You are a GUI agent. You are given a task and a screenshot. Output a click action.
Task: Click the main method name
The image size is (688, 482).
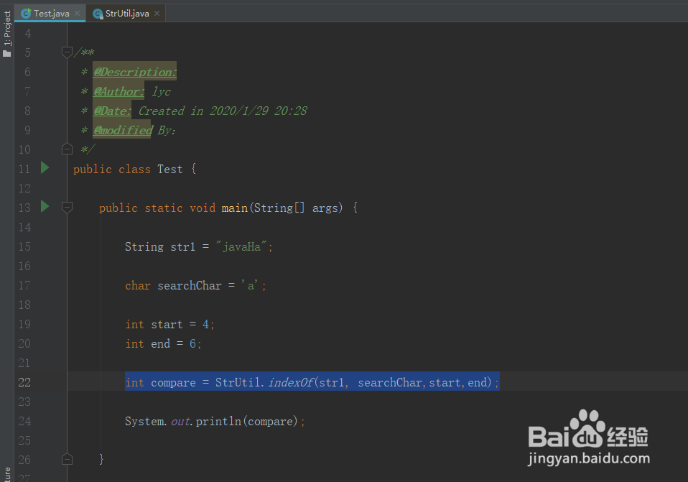(x=235, y=208)
